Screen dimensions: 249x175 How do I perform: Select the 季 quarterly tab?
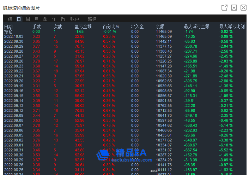[x=45, y=19]
